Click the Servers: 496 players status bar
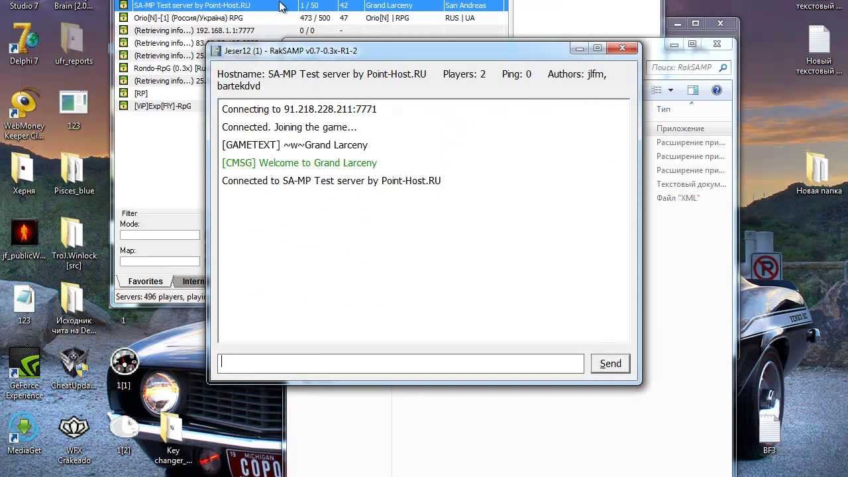This screenshot has width=848, height=477. [x=160, y=297]
